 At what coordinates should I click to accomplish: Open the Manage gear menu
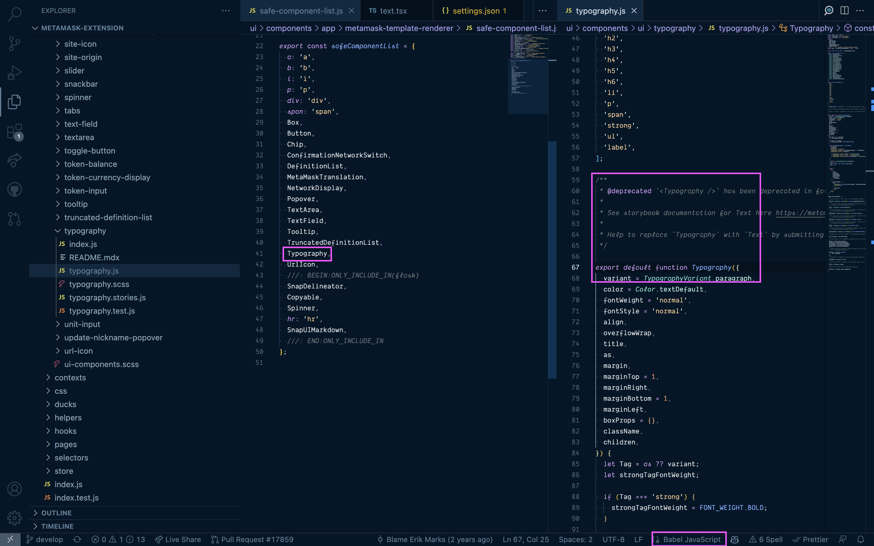pyautogui.click(x=14, y=517)
